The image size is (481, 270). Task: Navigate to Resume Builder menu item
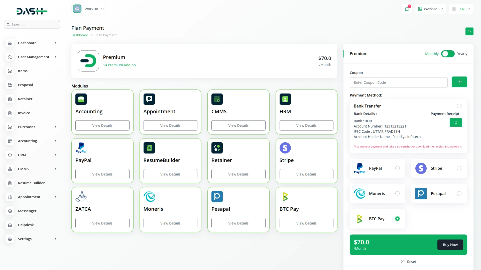pyautogui.click(x=31, y=183)
